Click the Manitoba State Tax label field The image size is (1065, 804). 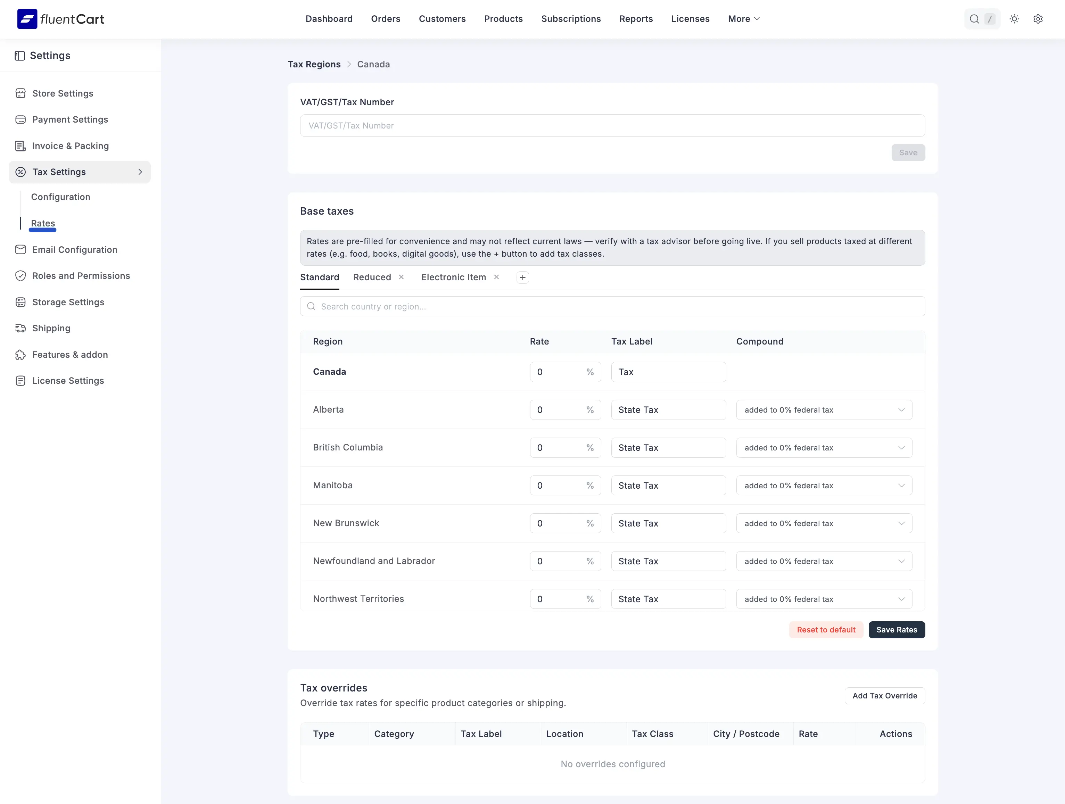[668, 485]
